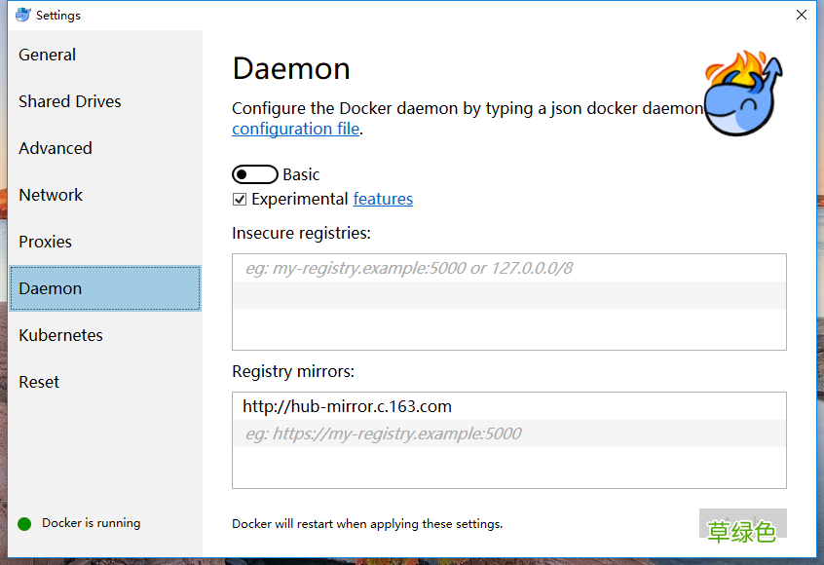
Task: Switch to the Advanced settings page
Action: pos(55,148)
